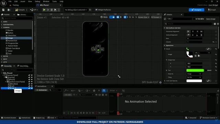Toggle visibility eye for the Weather widget
This screenshot has height=124, width=220.
(32, 84)
